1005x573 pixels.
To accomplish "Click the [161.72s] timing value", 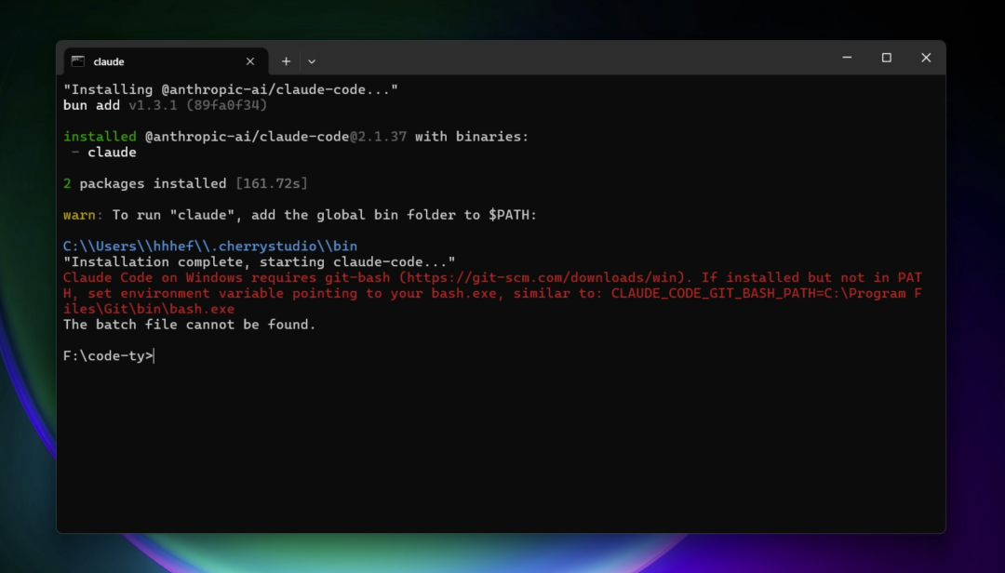I will tap(271, 183).
